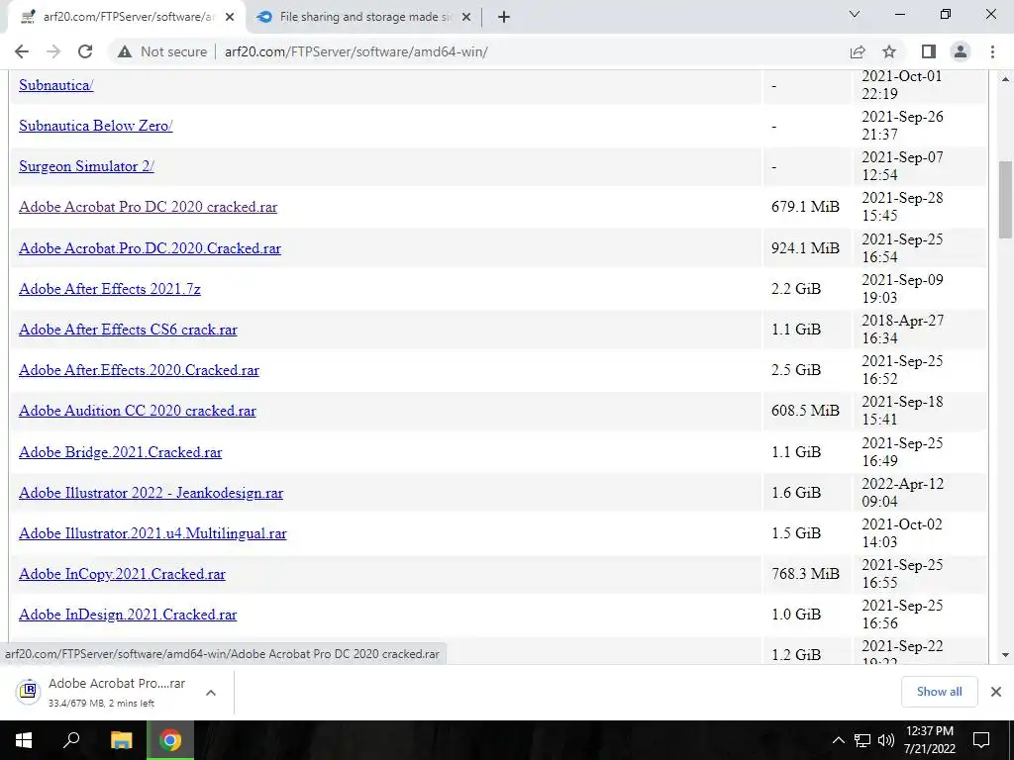The image size is (1014, 760).
Task: Open the browser side panel
Action: [929, 51]
